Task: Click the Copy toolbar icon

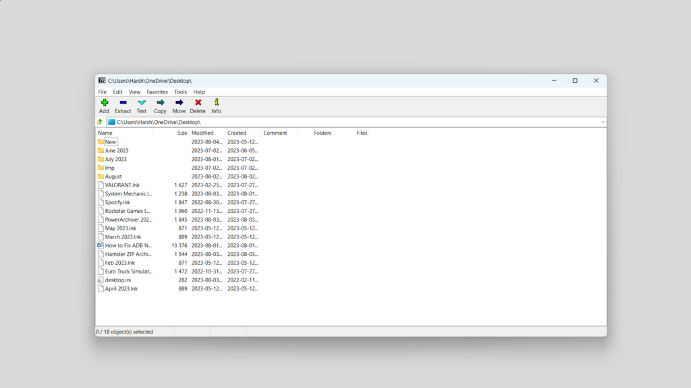Action: pos(160,103)
